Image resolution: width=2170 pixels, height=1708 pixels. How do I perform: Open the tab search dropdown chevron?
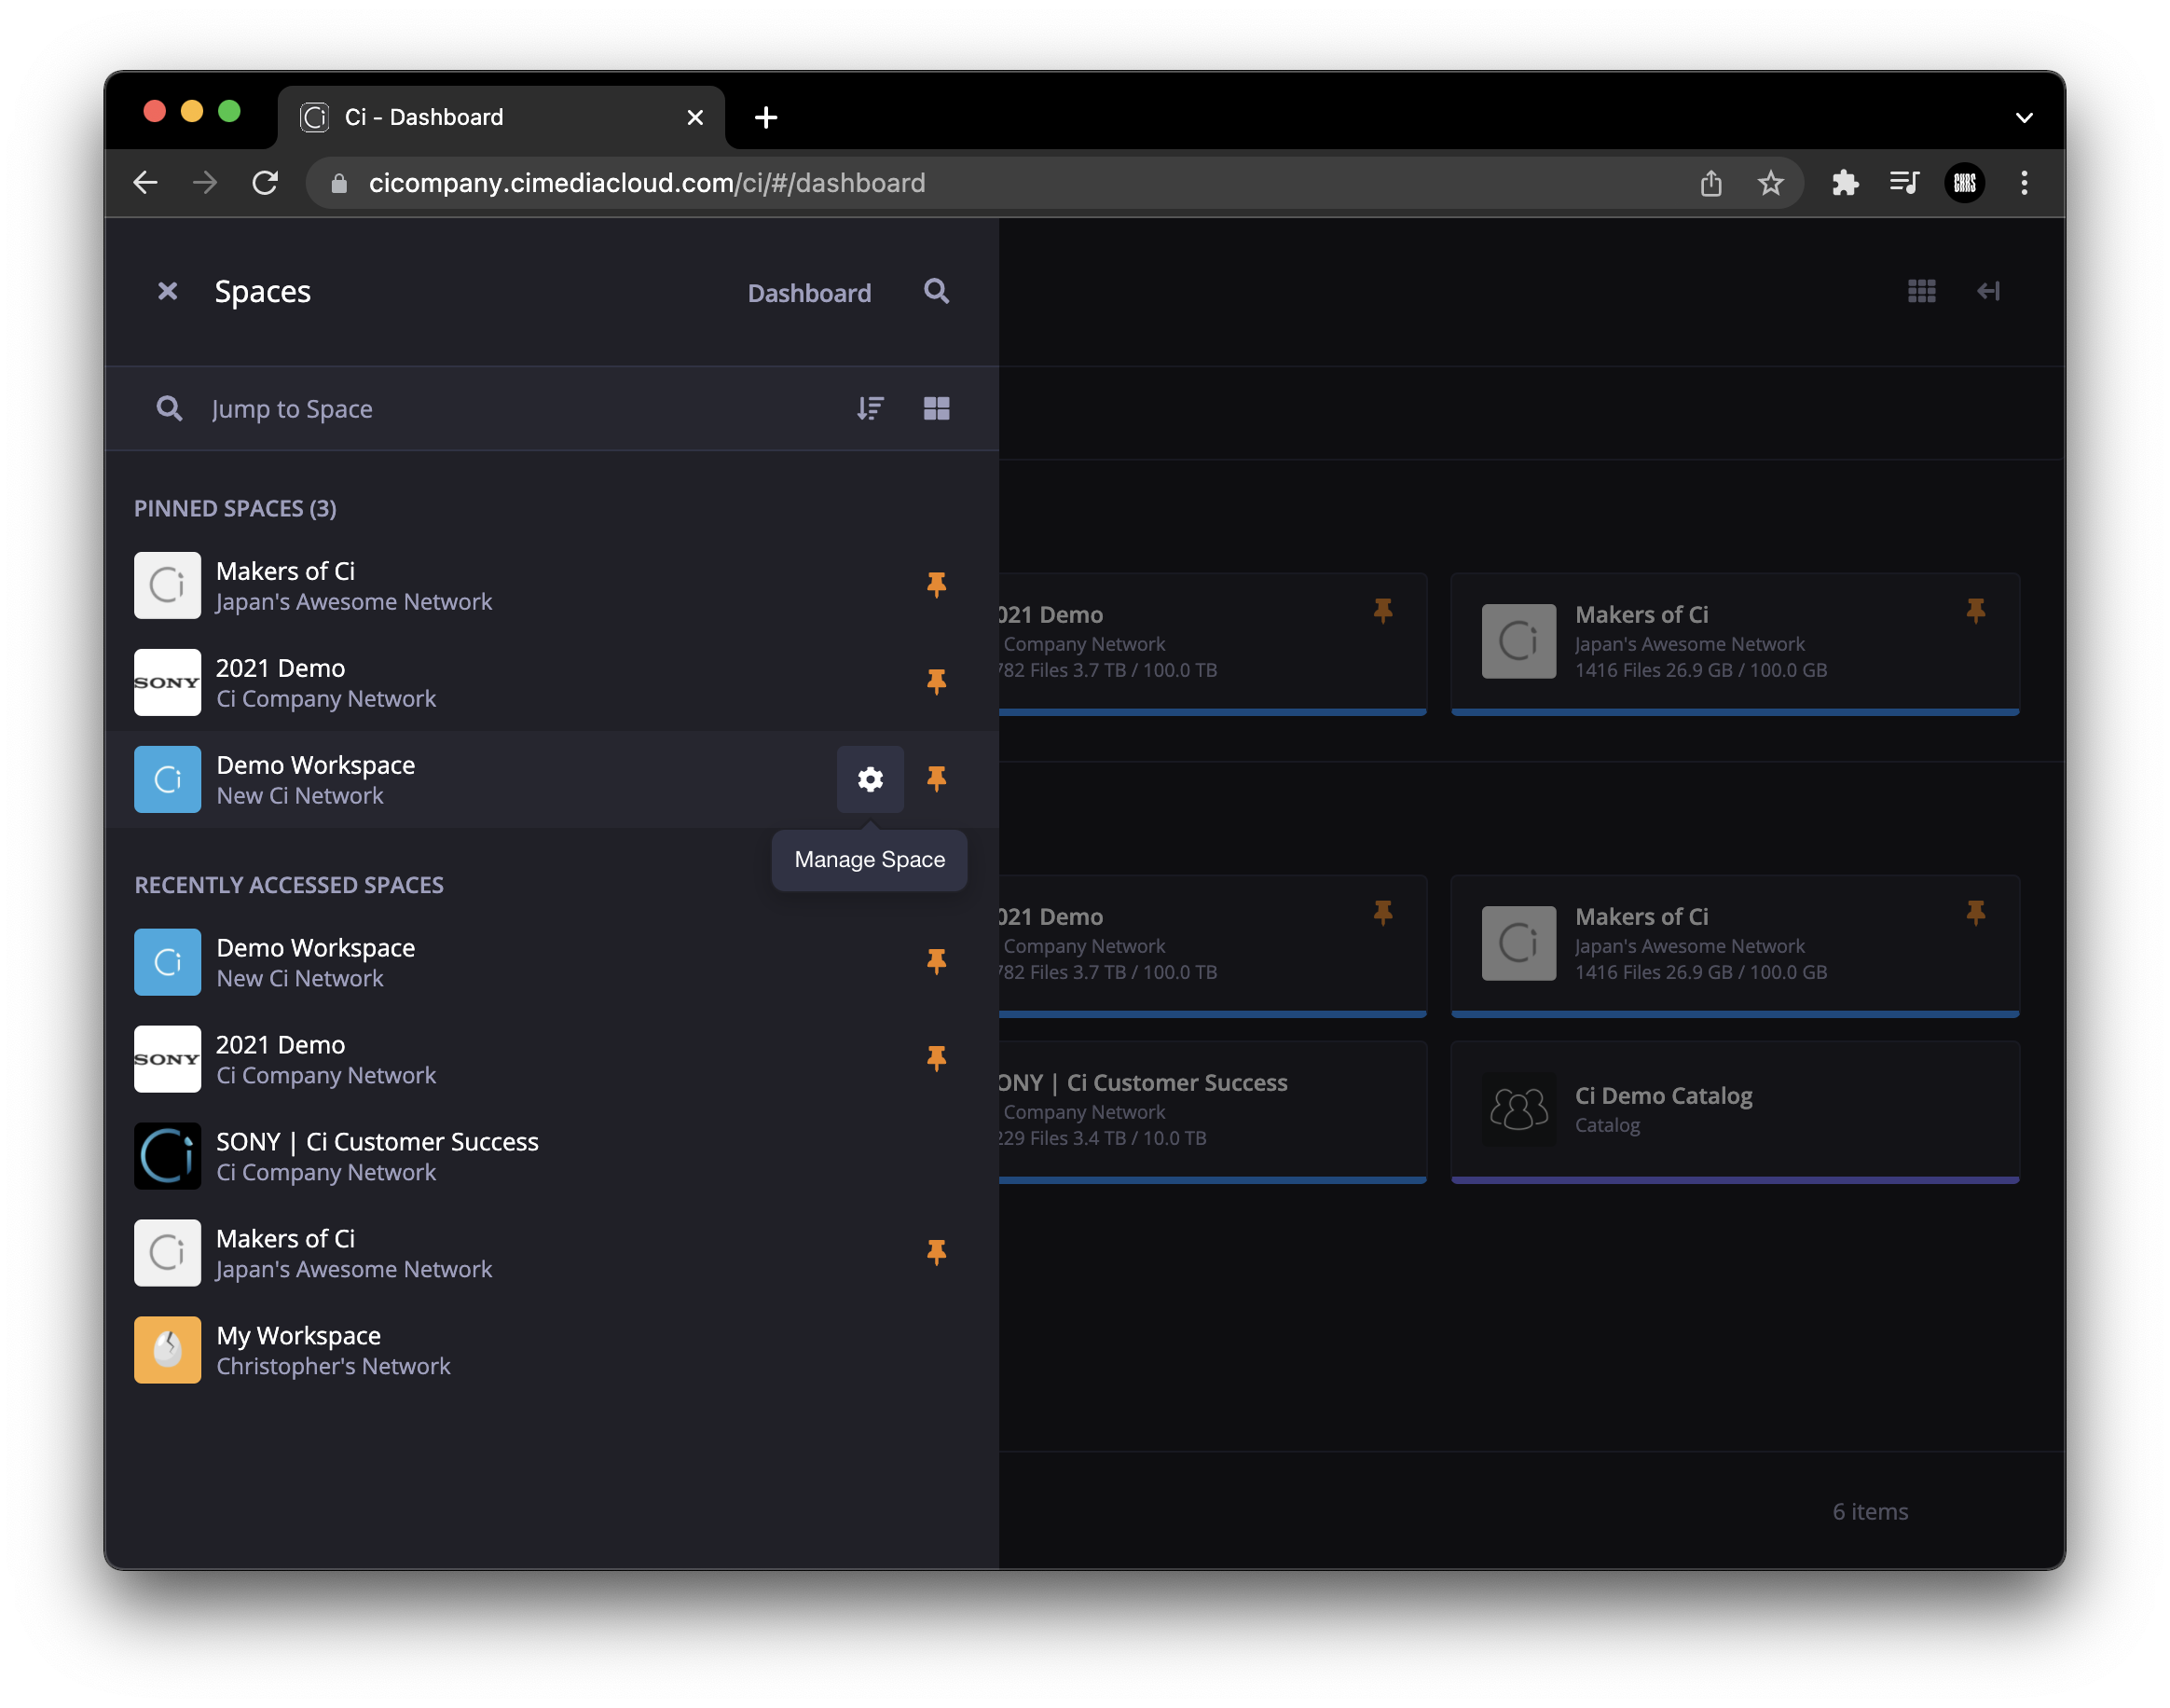pyautogui.click(x=2024, y=117)
